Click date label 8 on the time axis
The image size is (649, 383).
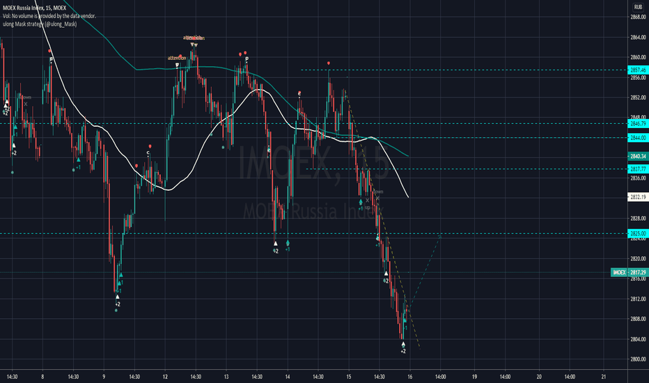tap(42, 377)
